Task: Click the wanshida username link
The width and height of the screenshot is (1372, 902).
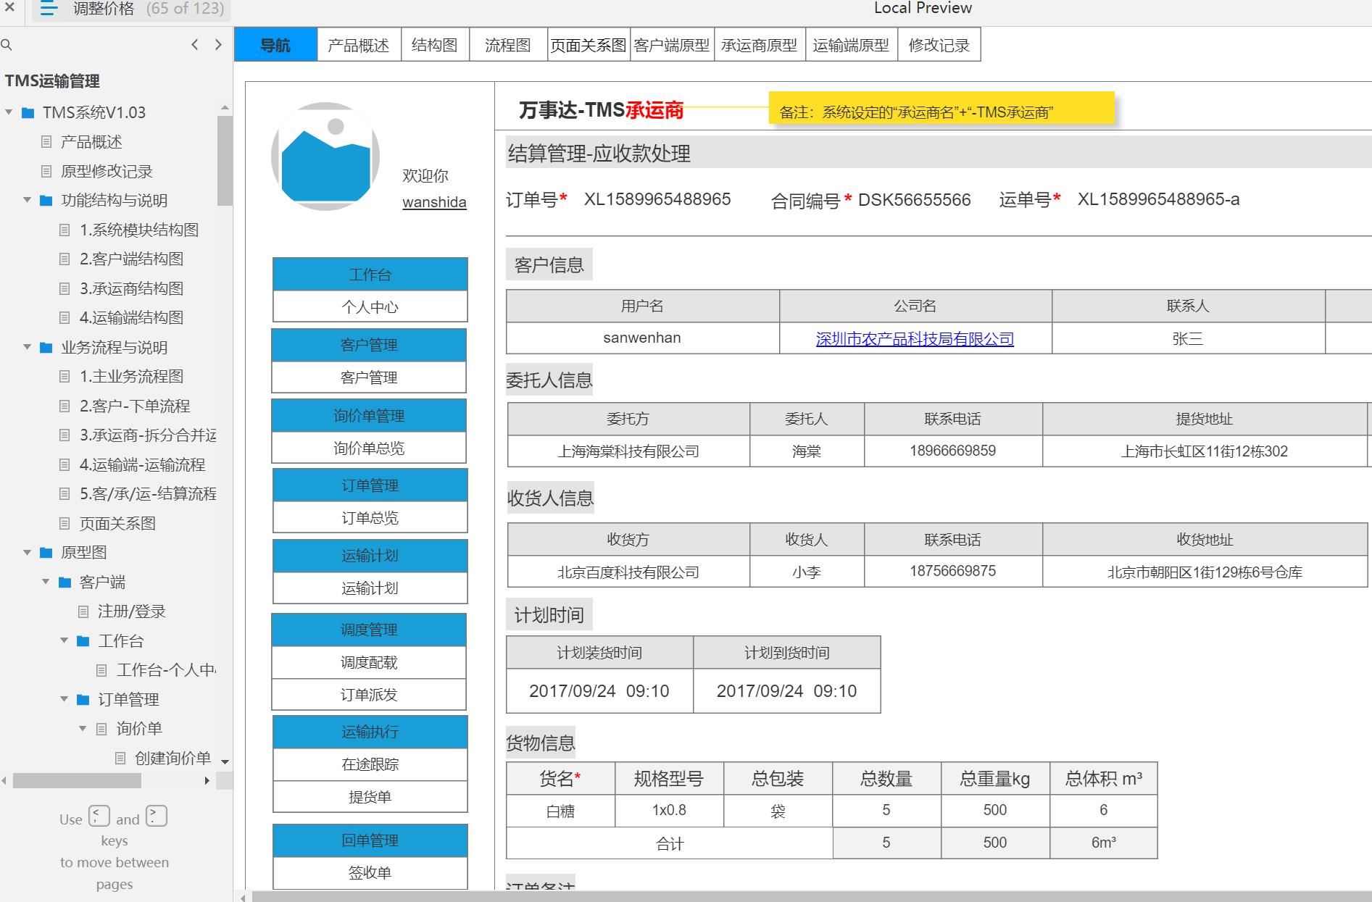Action: click(x=434, y=202)
